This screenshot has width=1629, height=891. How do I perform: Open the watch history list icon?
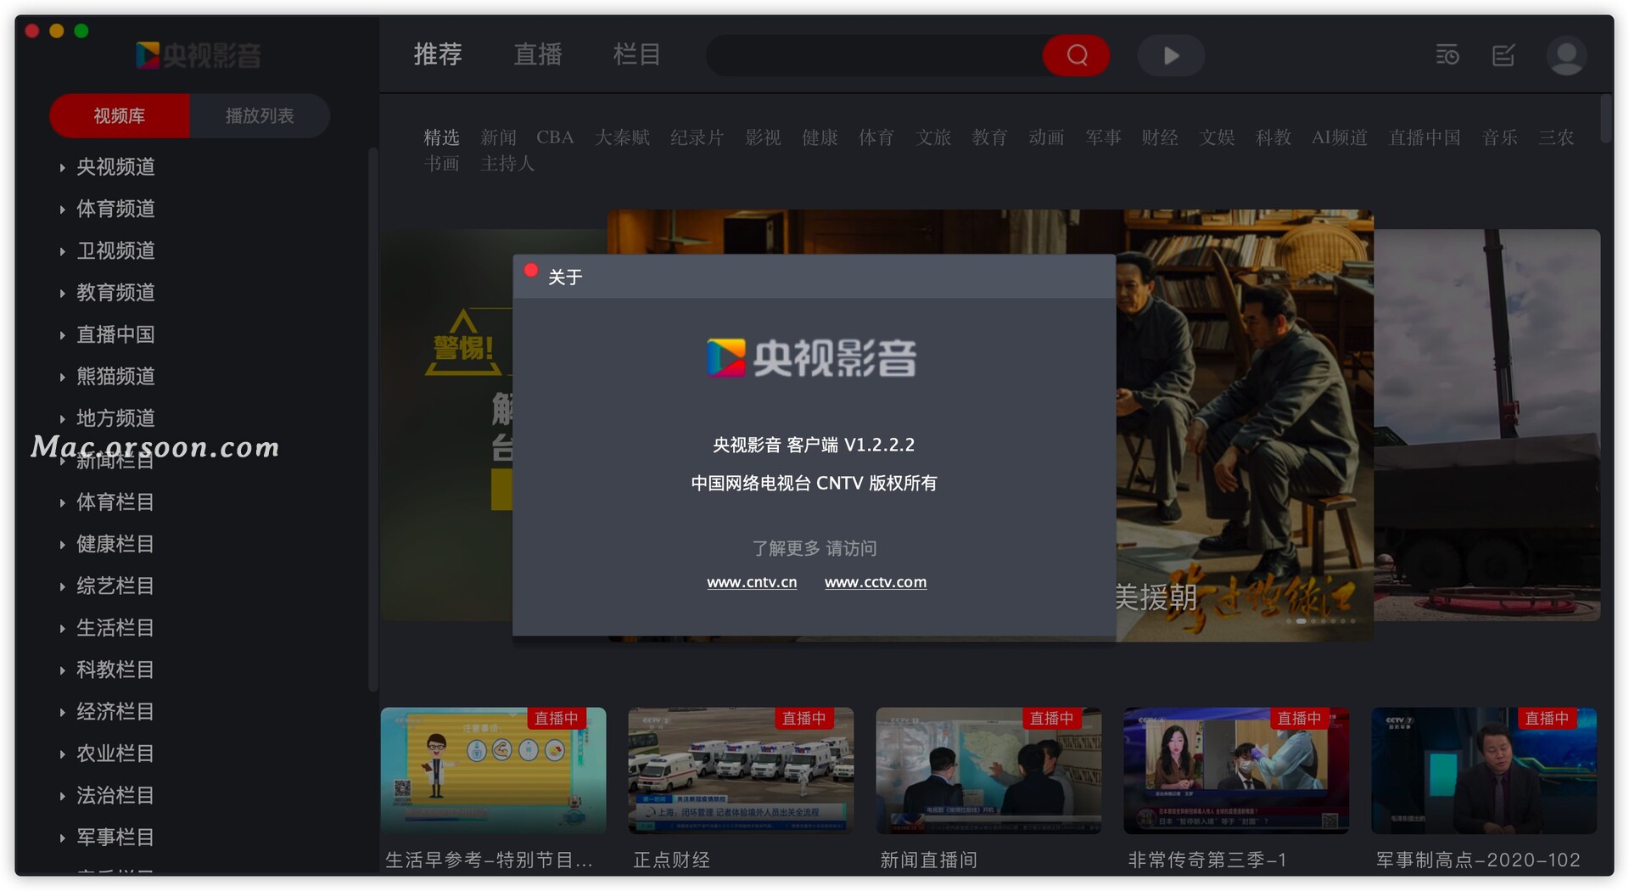(1447, 55)
